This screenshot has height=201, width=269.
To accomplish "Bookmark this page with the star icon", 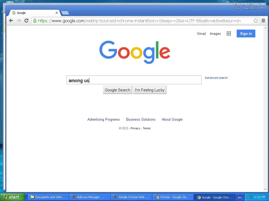I will [x=256, y=21].
